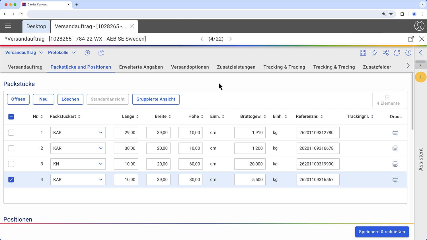Mark this Versandauftrag as favorite with the star
This screenshot has width=427, height=240.
374,53
